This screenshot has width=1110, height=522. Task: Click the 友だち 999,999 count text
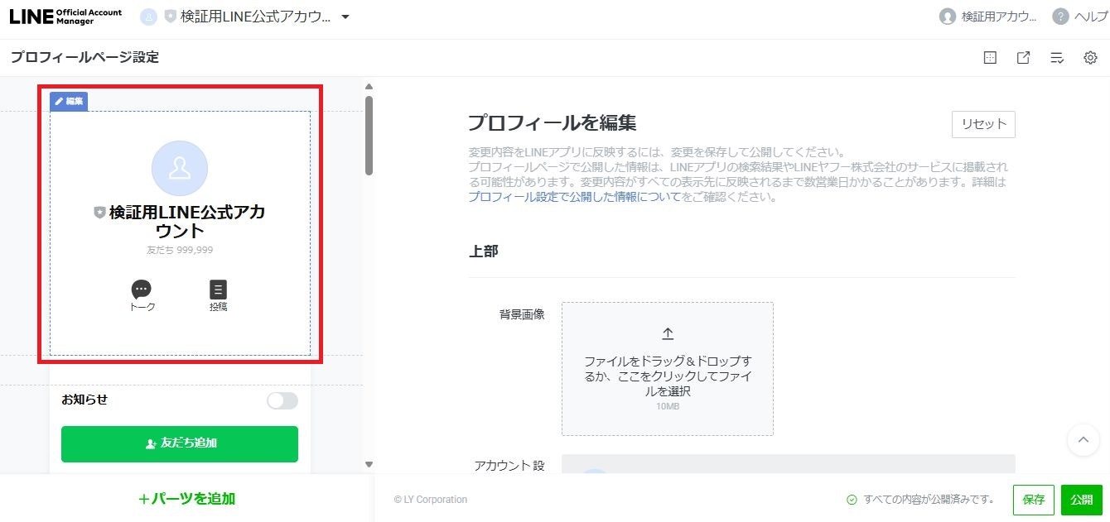180,250
